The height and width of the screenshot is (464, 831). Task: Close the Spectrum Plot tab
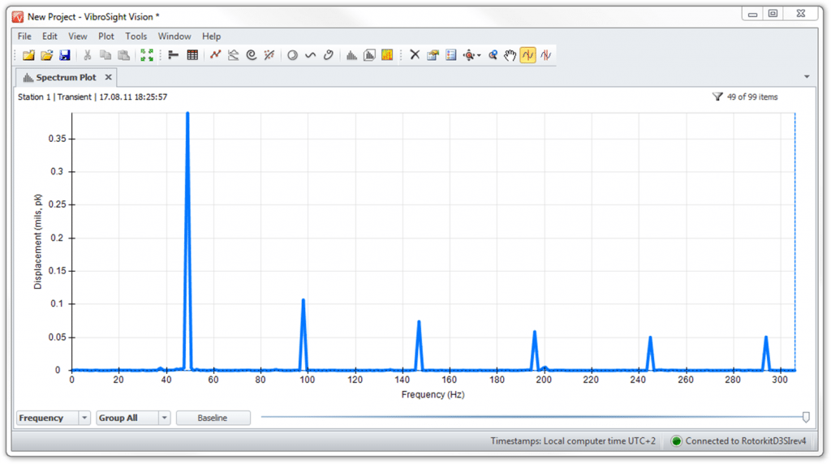point(108,78)
